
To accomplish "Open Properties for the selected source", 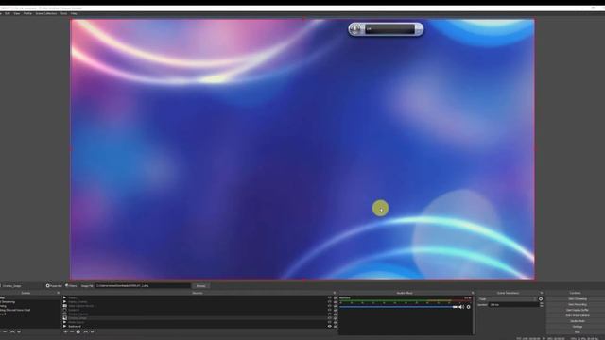I will tap(54, 286).
